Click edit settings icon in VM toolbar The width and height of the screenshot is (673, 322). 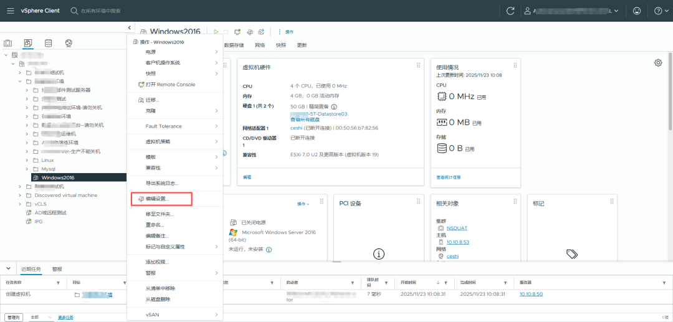249,32
